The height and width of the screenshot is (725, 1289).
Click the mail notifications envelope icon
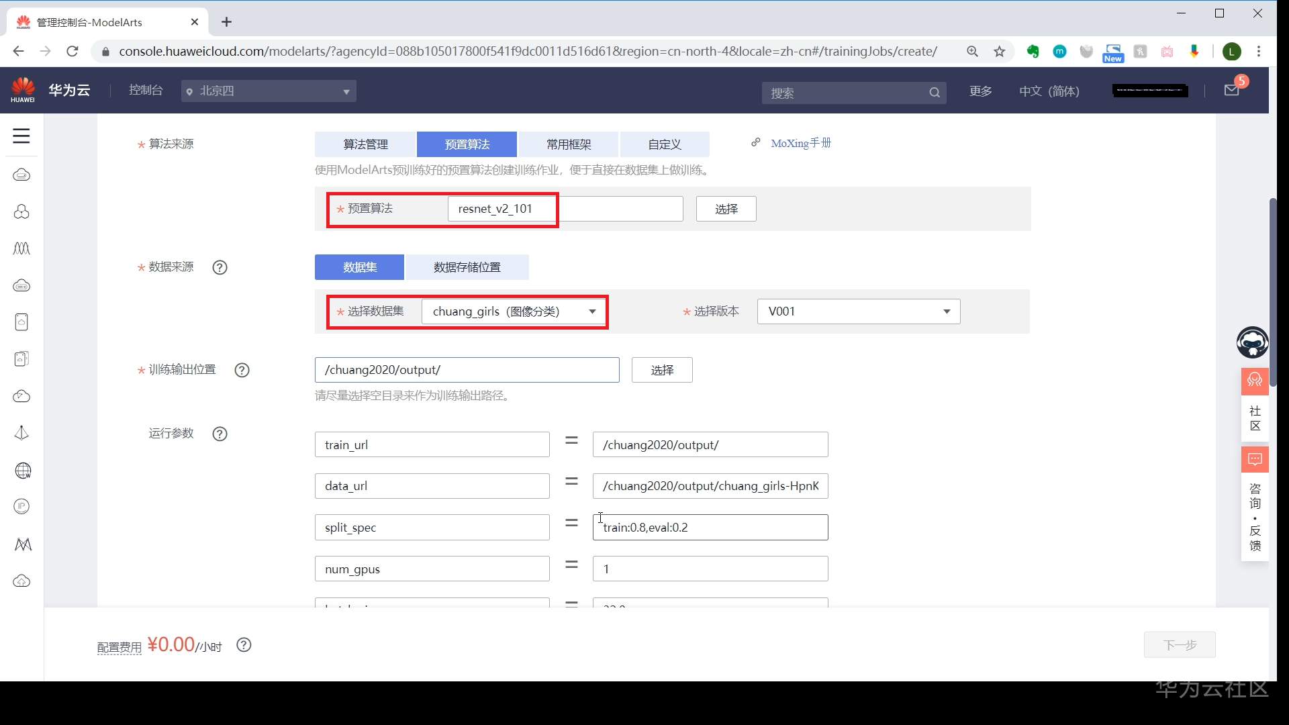click(x=1231, y=91)
